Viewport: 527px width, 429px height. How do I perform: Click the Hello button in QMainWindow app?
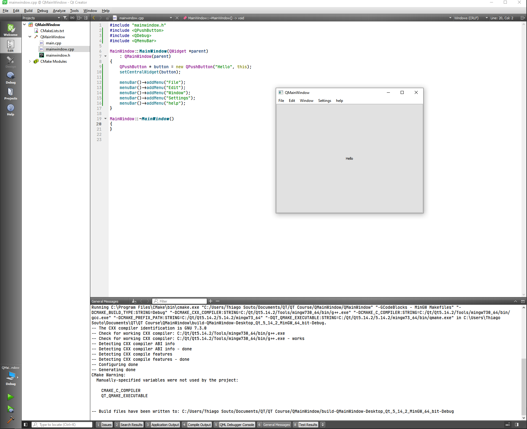[x=349, y=159]
